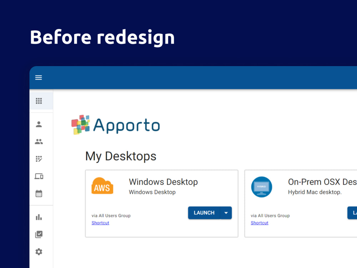Click the 'Hybrid Mac desktop.' description text
This screenshot has width=357, height=268.
pyautogui.click(x=315, y=192)
